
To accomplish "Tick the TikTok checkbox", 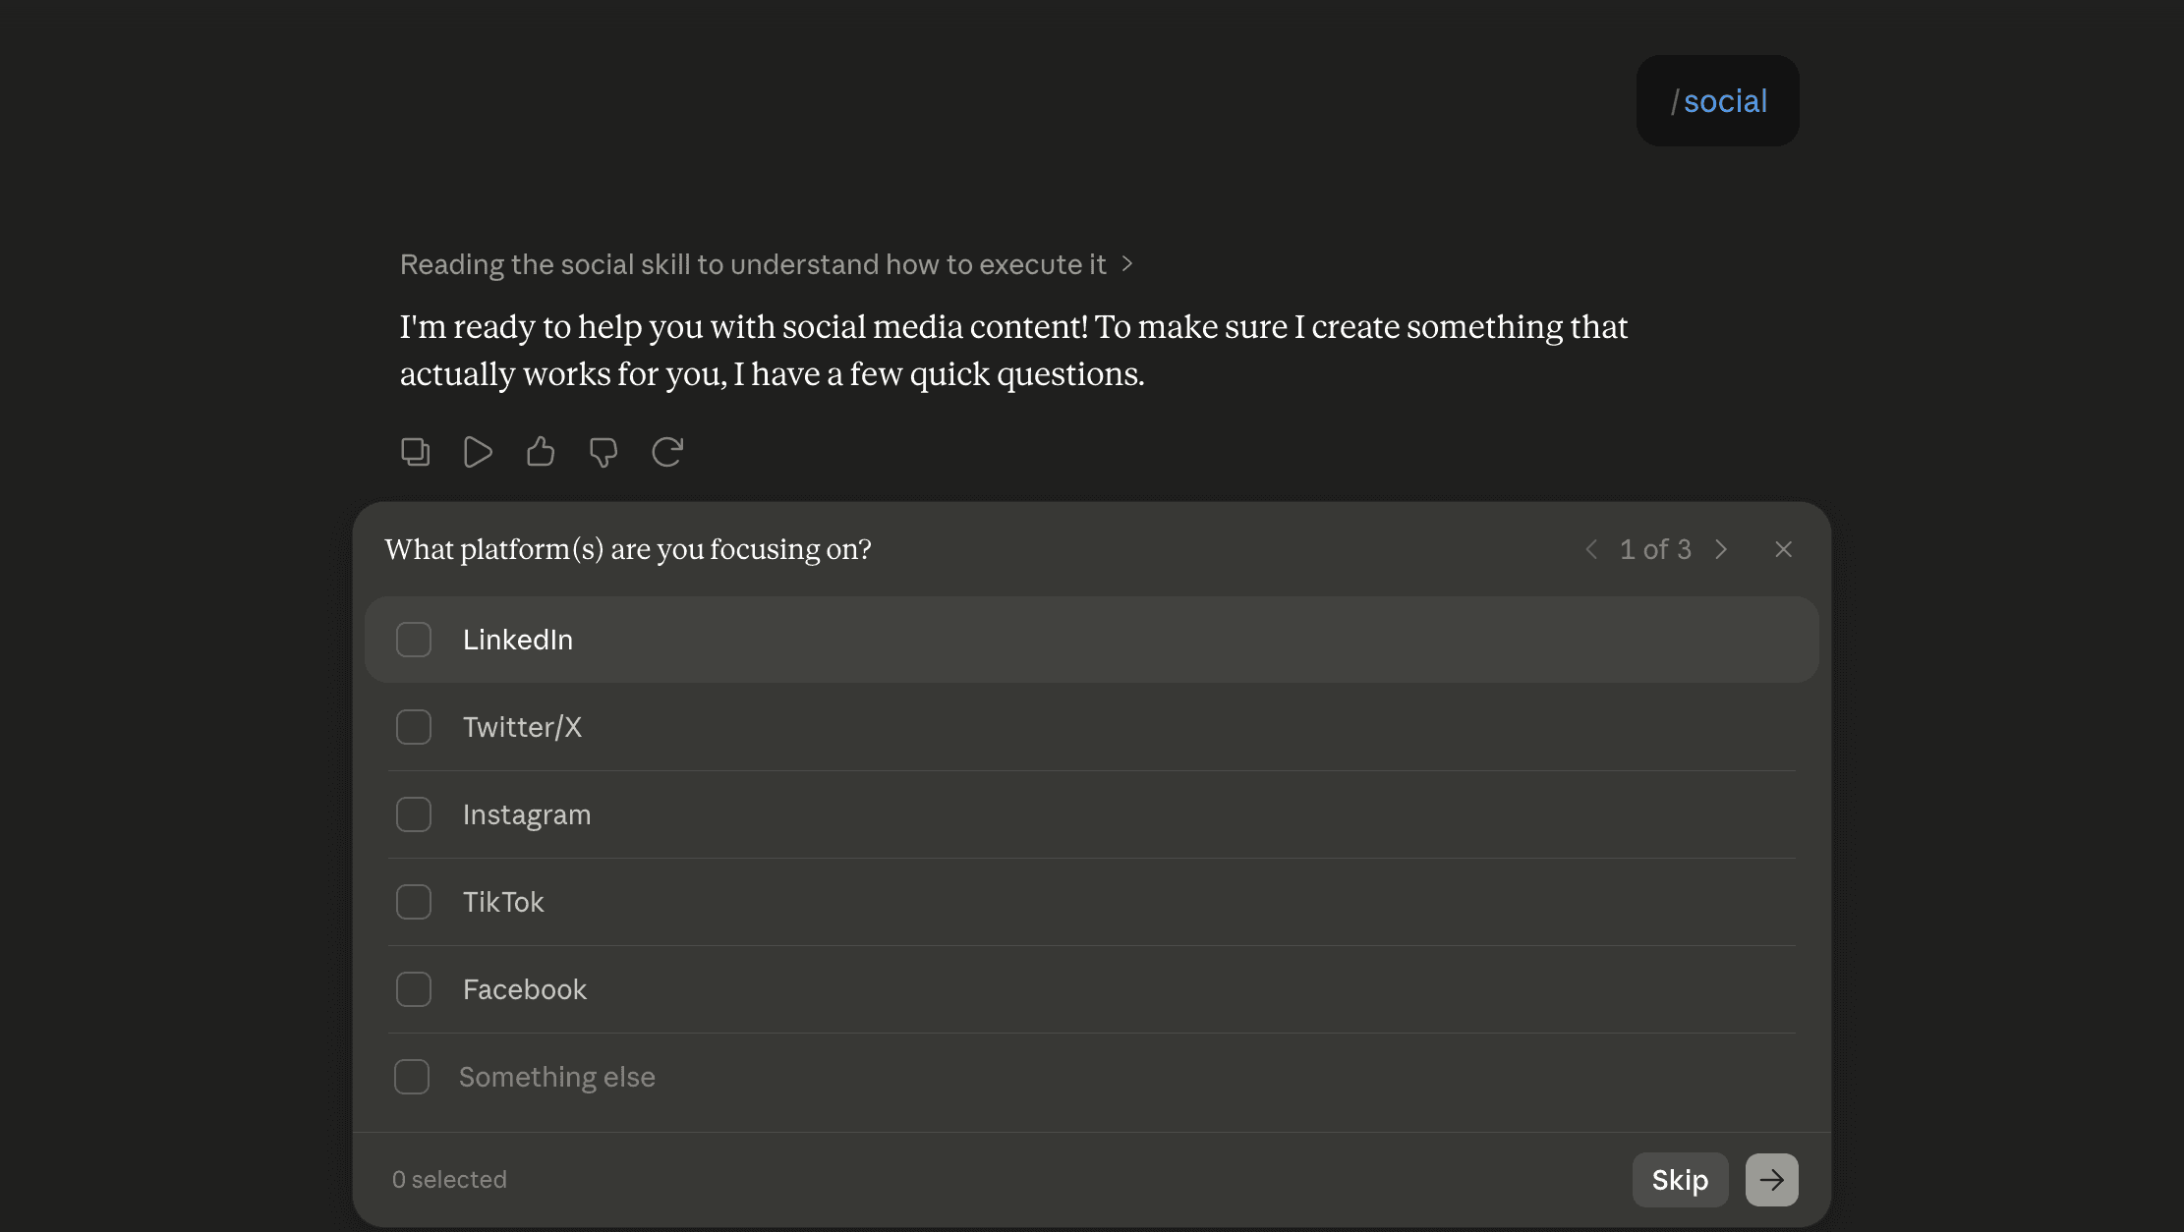I will coord(414,902).
